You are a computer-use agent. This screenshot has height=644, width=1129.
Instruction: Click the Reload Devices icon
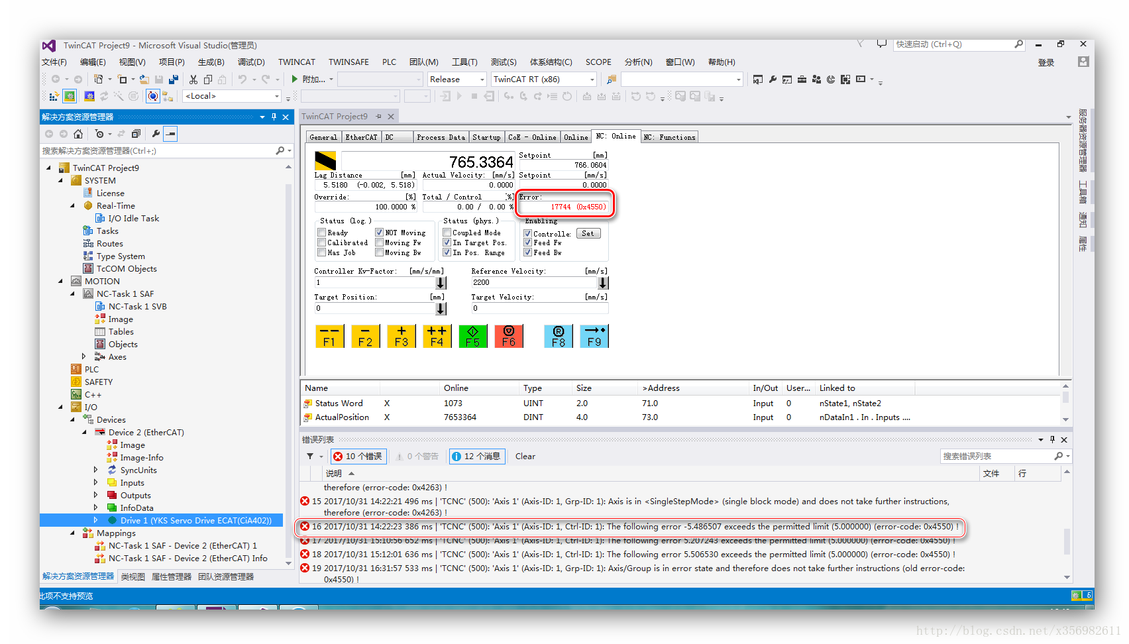tap(104, 96)
